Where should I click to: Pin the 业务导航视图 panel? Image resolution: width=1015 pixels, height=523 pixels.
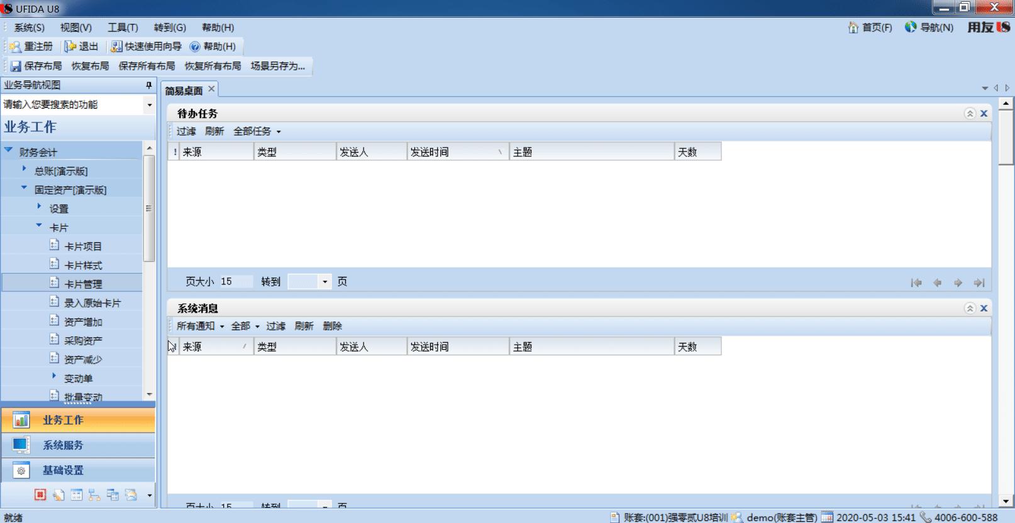[x=149, y=85]
